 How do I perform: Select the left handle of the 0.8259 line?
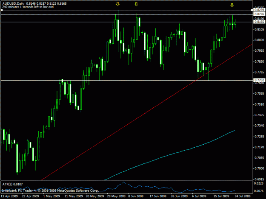[2, 10]
